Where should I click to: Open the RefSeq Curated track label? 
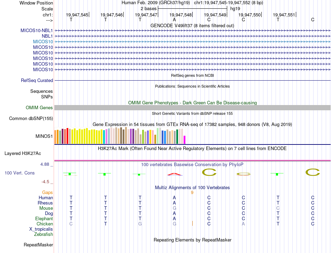coord(37,80)
